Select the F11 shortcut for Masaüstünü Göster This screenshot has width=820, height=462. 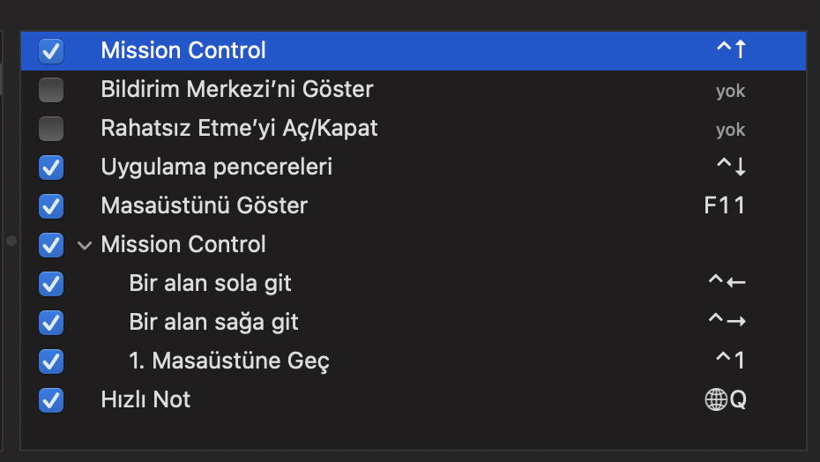(x=724, y=205)
